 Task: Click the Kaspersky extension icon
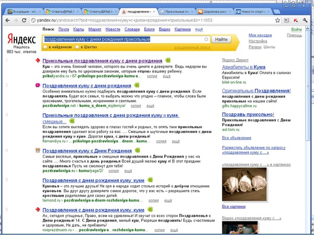coord(296,20)
